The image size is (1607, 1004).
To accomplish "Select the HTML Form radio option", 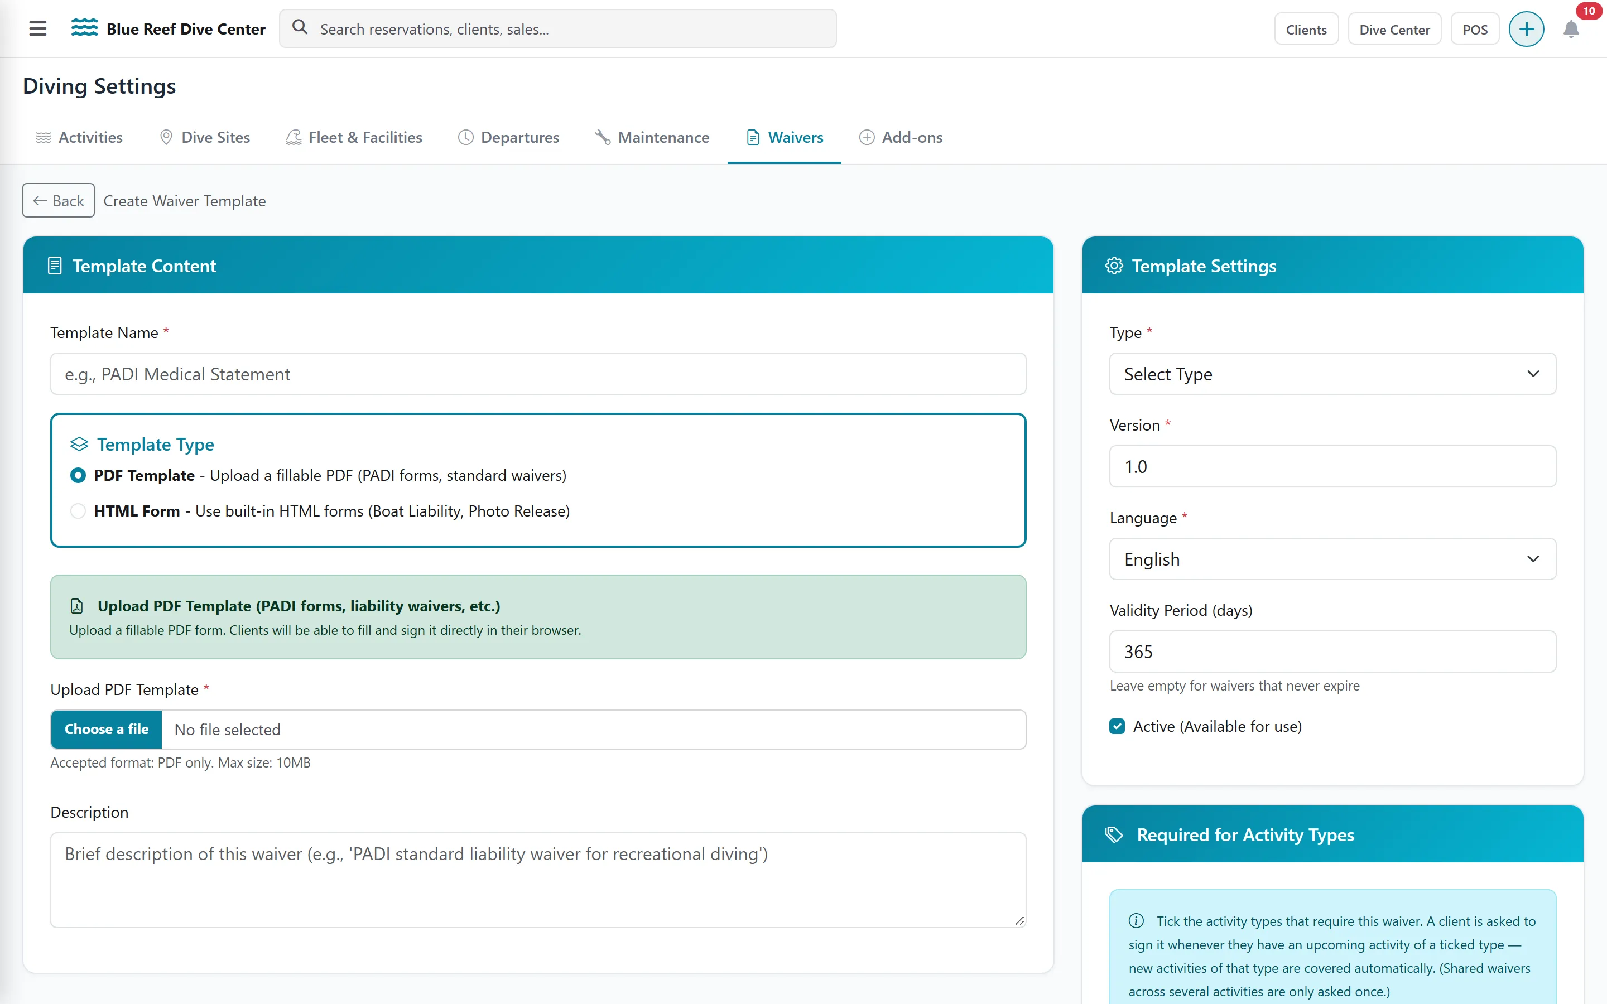I will pyautogui.click(x=78, y=510).
